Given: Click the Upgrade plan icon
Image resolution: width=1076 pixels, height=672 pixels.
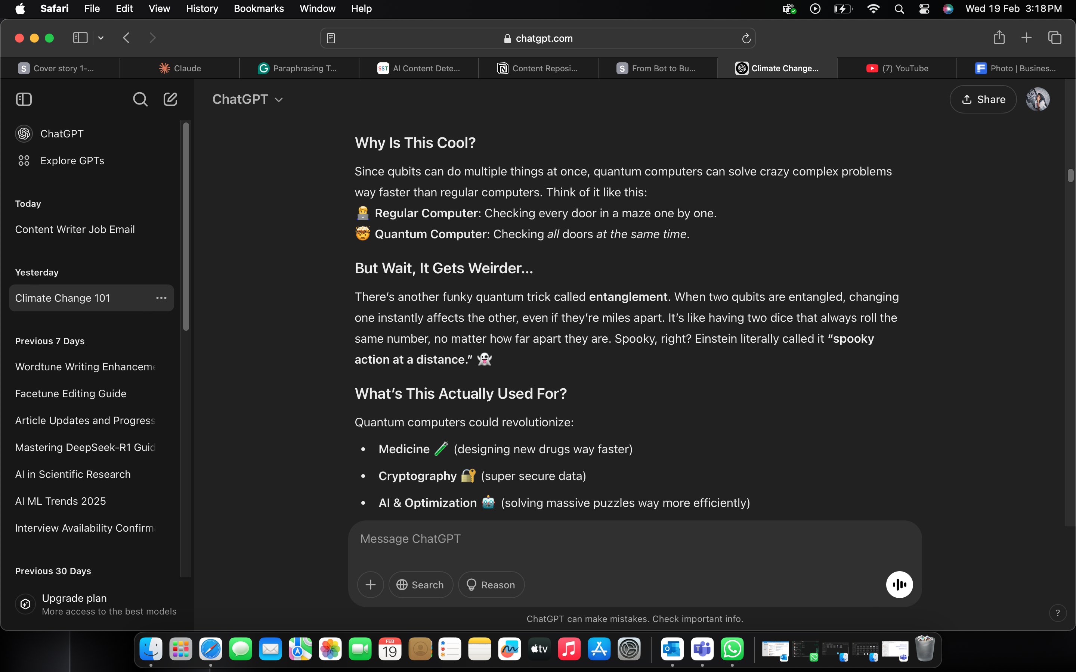Looking at the screenshot, I should 25,604.
